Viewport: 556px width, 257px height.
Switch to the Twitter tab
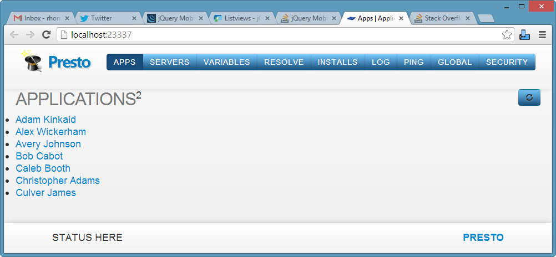click(107, 18)
